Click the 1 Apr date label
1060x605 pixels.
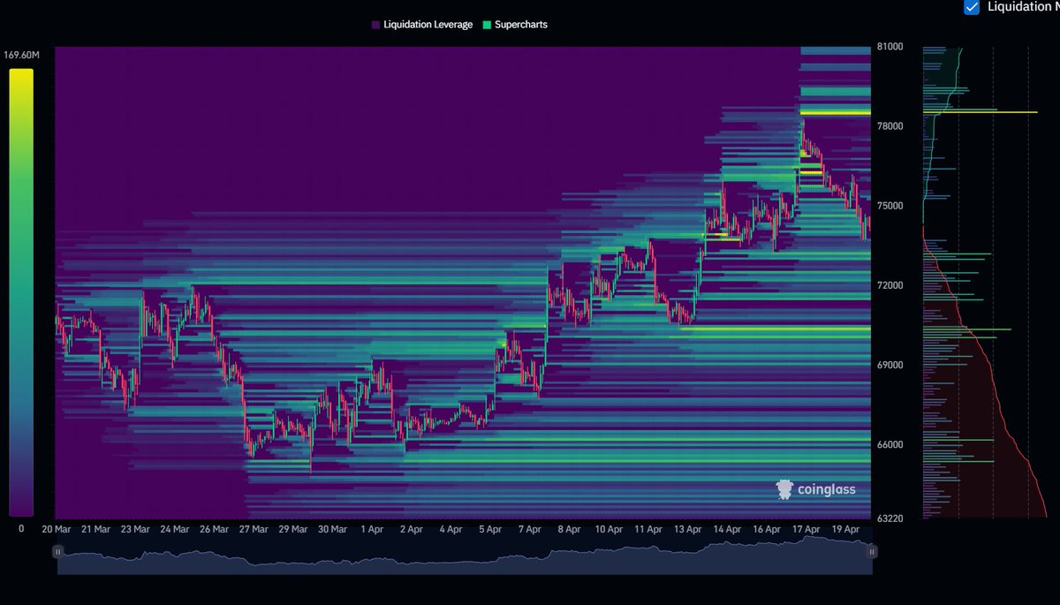point(372,530)
